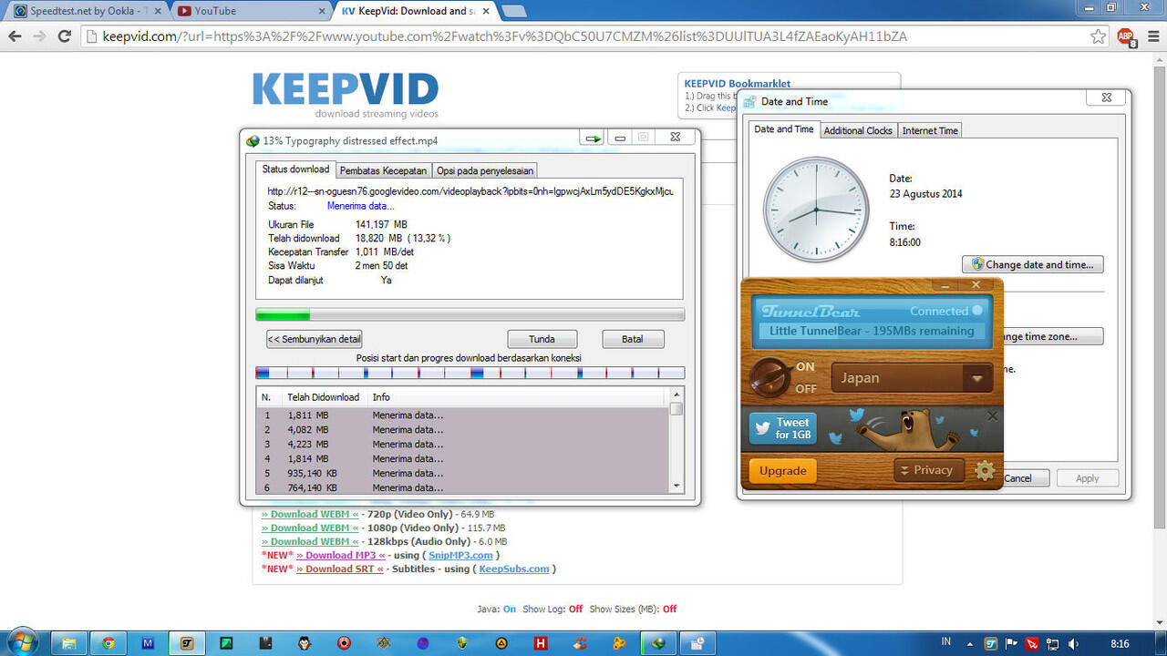The height and width of the screenshot is (656, 1167).
Task: Collapse details with Sembunyikan detail
Action: (315, 339)
